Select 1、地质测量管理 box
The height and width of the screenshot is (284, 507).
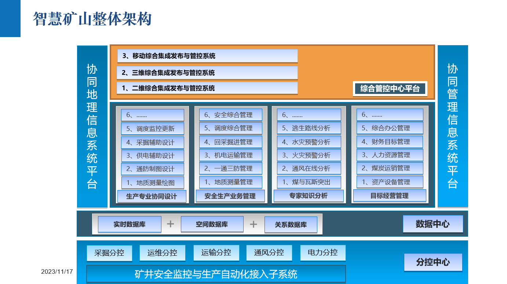click(231, 182)
